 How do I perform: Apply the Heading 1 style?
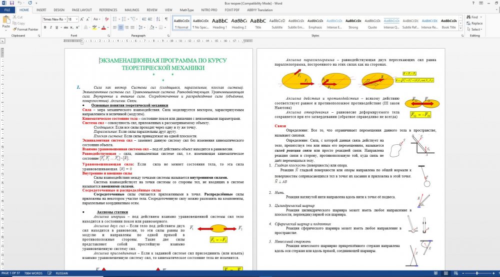pos(219,23)
